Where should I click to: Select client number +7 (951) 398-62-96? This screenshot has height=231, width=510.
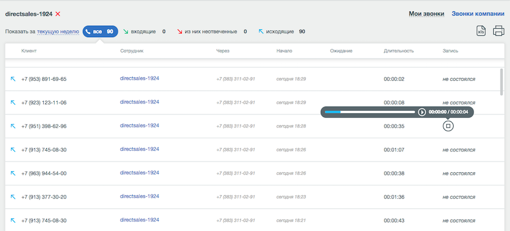click(x=44, y=126)
